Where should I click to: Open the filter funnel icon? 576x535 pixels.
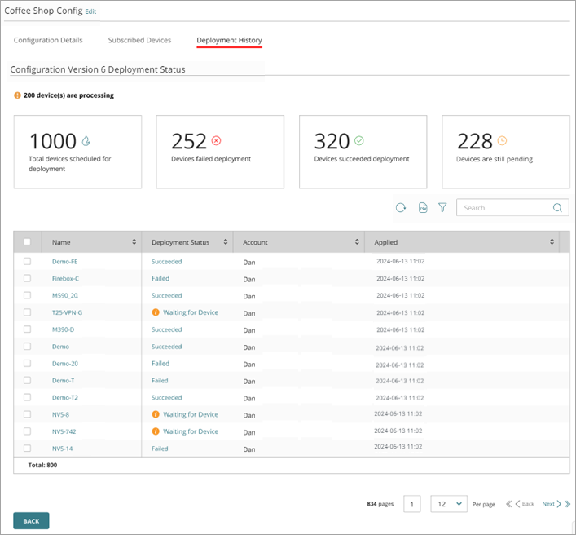click(x=442, y=208)
